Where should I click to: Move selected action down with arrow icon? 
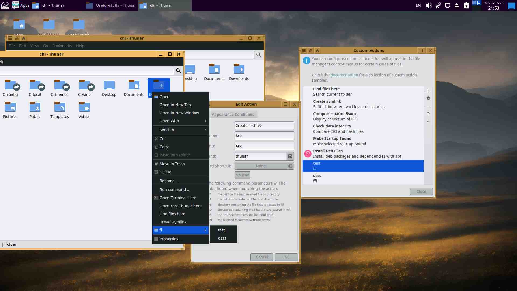click(x=428, y=121)
